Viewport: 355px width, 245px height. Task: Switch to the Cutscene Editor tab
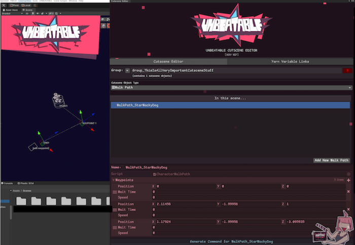(x=168, y=61)
